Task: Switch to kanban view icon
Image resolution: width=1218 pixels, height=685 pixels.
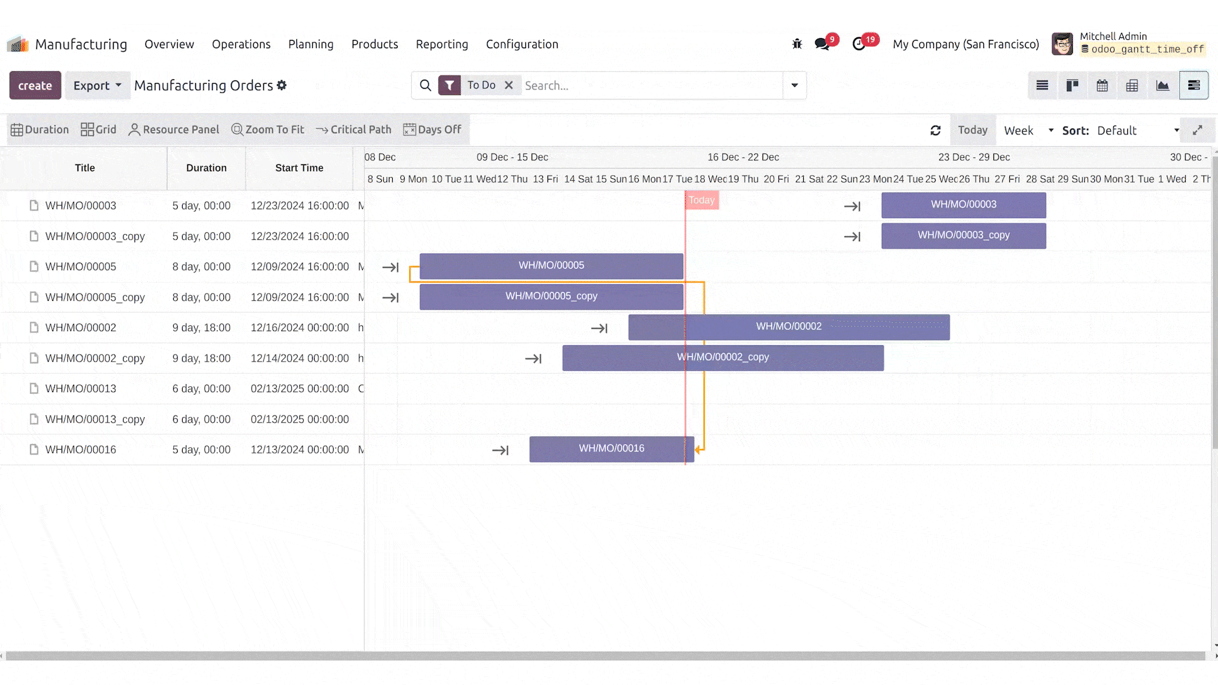Action: (x=1072, y=86)
